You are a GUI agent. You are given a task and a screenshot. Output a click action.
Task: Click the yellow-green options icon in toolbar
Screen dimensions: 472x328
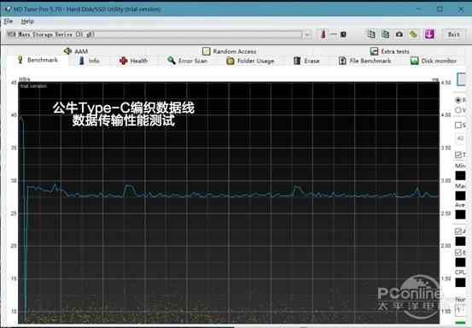414,34
